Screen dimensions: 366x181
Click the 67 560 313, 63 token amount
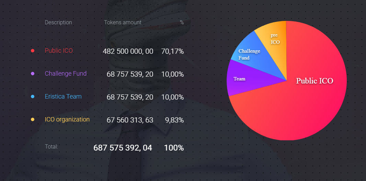pyautogui.click(x=130, y=120)
